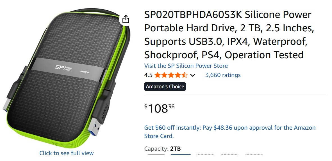The image size is (332, 161).
Task: Pick the third capacity option with dashed border
Action: [x=205, y=155]
